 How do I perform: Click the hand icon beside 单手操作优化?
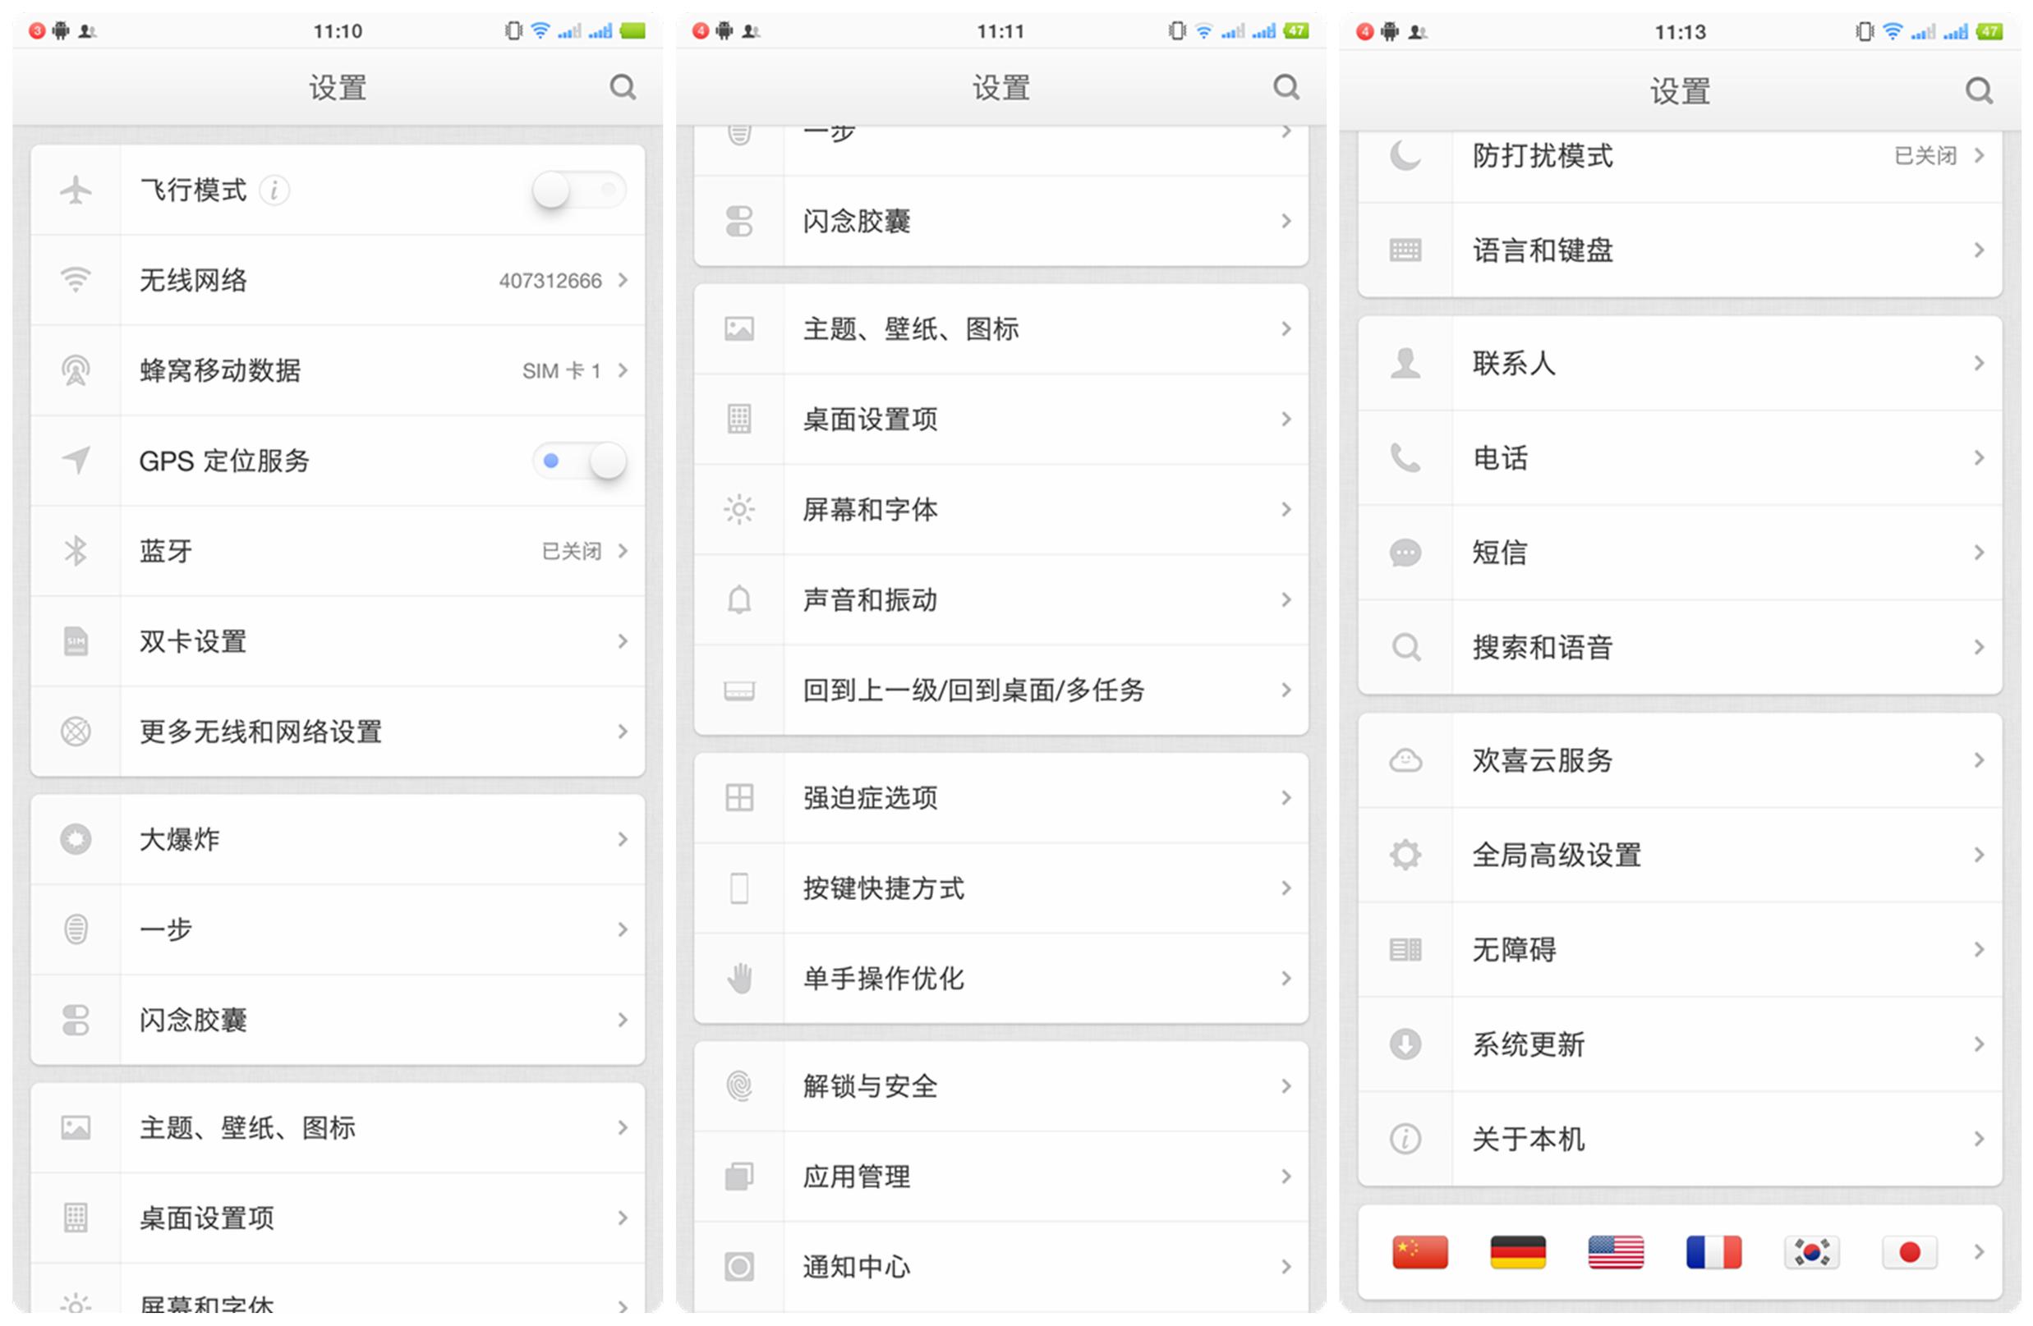click(x=740, y=979)
